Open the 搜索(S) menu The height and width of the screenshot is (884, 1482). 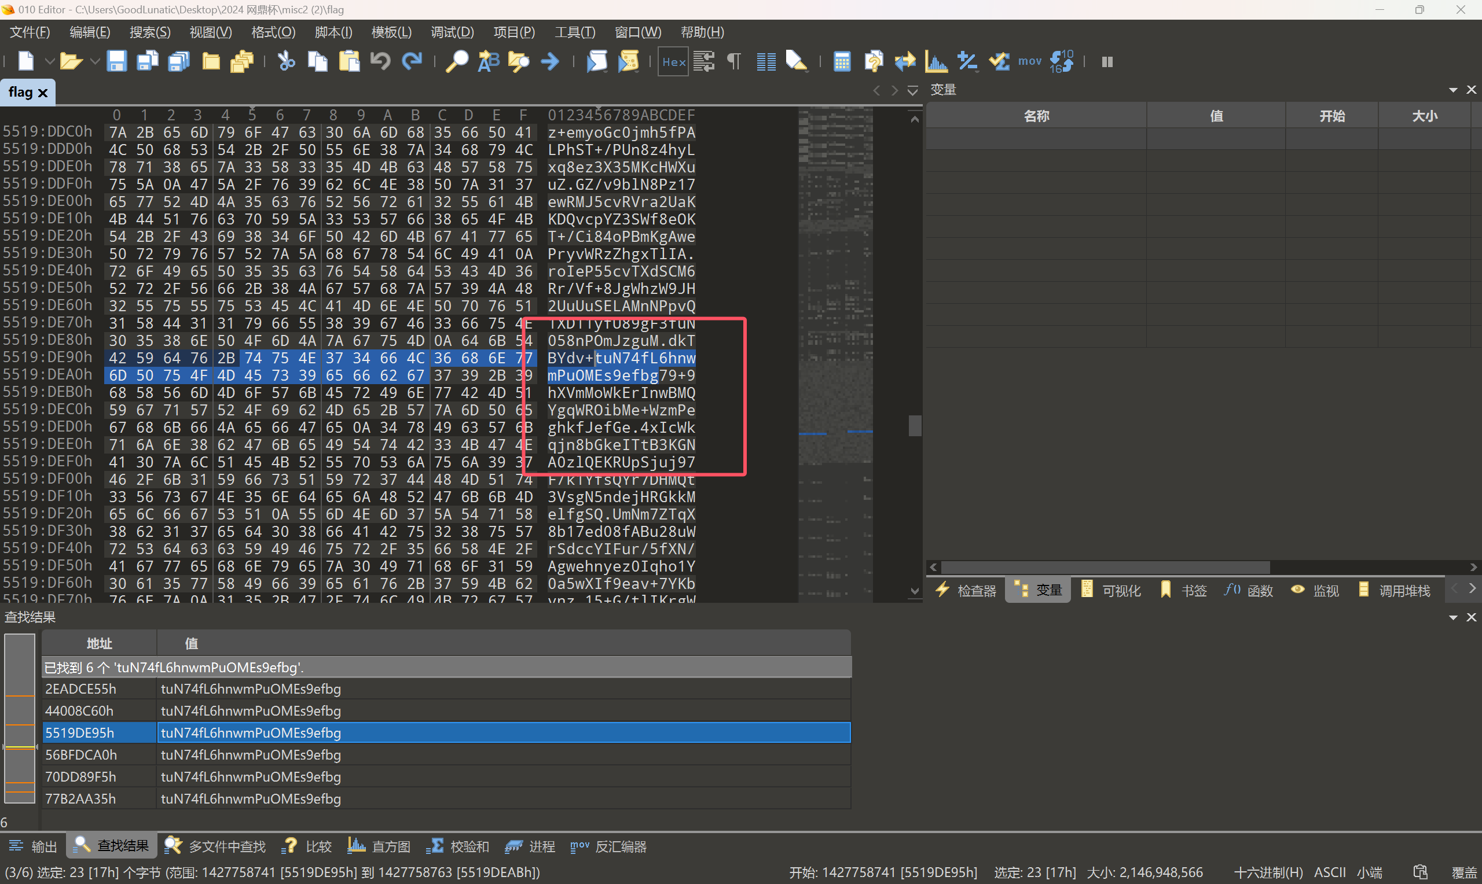coord(149,32)
